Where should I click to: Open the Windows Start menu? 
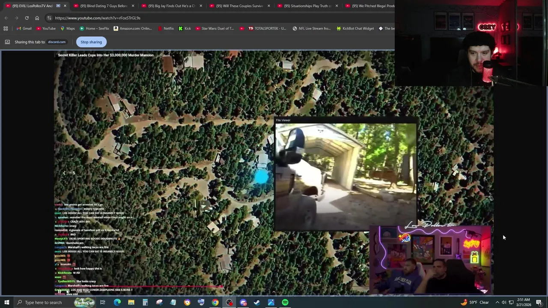pyautogui.click(x=6, y=302)
